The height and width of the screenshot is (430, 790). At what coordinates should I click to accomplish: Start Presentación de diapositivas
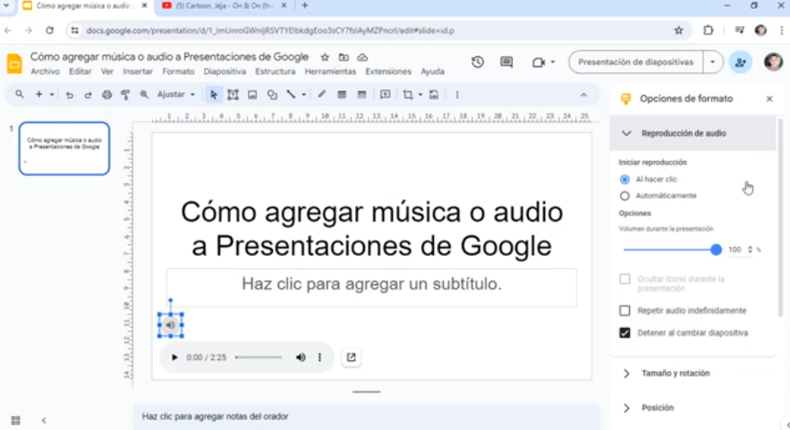coord(636,62)
